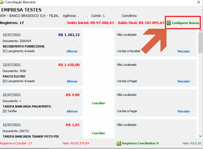Viewport: 203px width, 149px height.
Task: Click TARIFA BANCARIA TRANSF PGTO PIX description
Action: [31, 136]
